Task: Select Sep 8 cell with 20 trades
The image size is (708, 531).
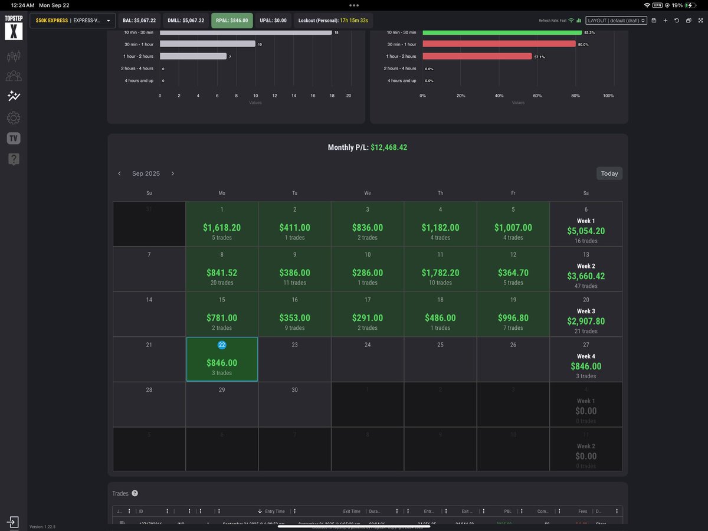Action: pyautogui.click(x=222, y=269)
